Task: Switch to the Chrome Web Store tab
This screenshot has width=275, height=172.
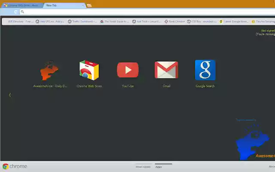Action: [22, 6]
